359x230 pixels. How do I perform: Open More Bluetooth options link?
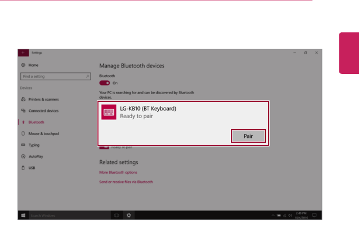118,172
